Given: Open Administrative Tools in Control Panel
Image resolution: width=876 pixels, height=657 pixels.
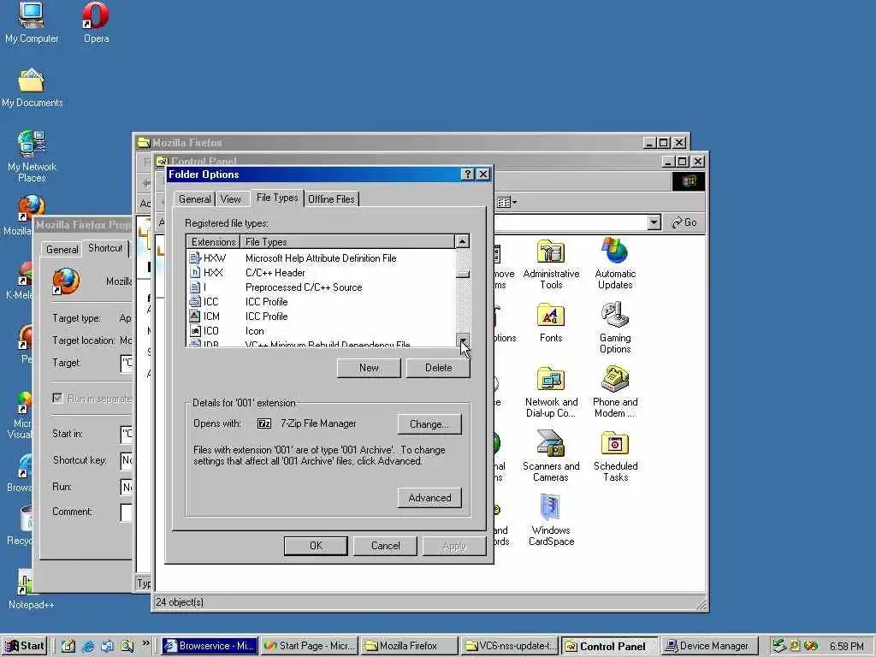Looking at the screenshot, I should click(551, 263).
